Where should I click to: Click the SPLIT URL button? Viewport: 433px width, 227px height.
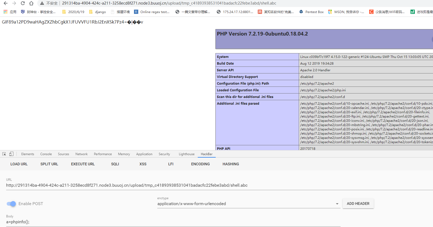49,164
